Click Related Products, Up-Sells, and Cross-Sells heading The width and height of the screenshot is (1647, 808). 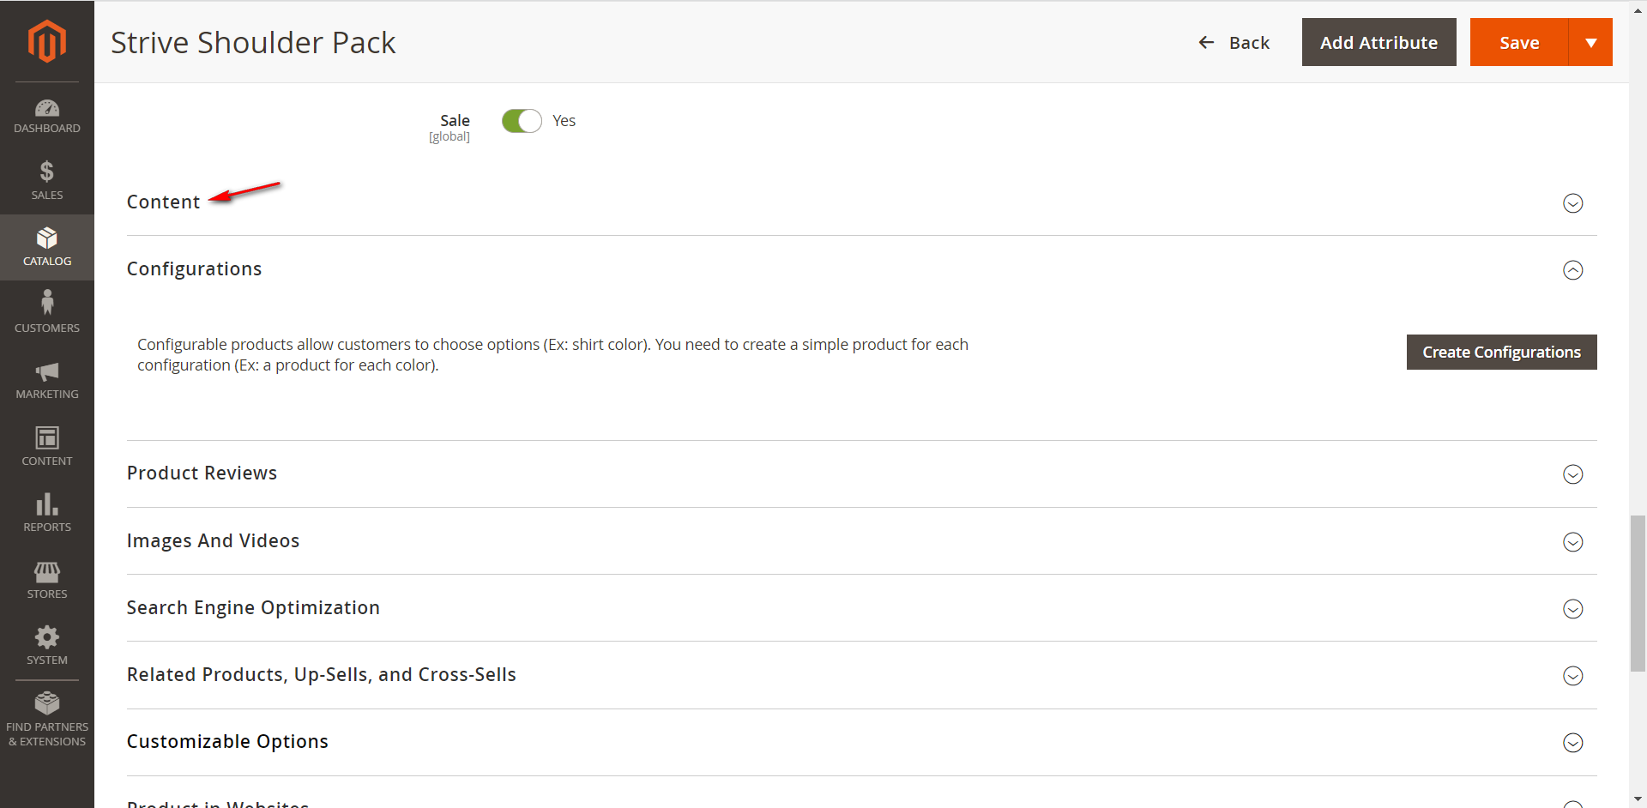tap(322, 675)
